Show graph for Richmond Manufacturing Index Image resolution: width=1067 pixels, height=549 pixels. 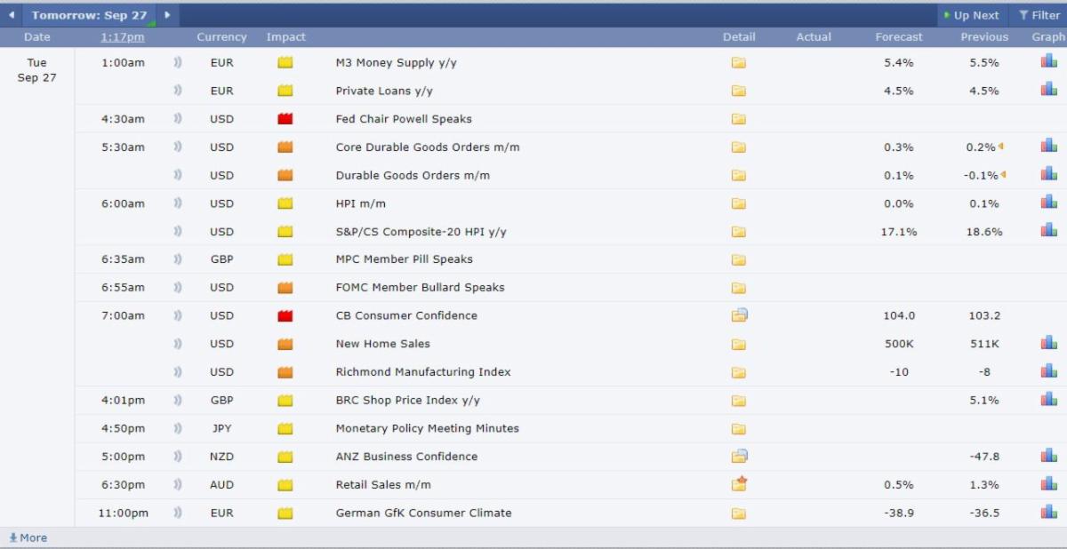point(1049,371)
